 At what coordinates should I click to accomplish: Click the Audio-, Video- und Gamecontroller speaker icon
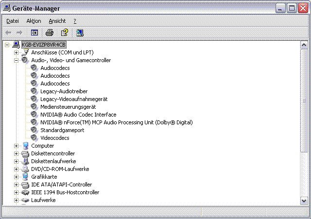pos(25,60)
